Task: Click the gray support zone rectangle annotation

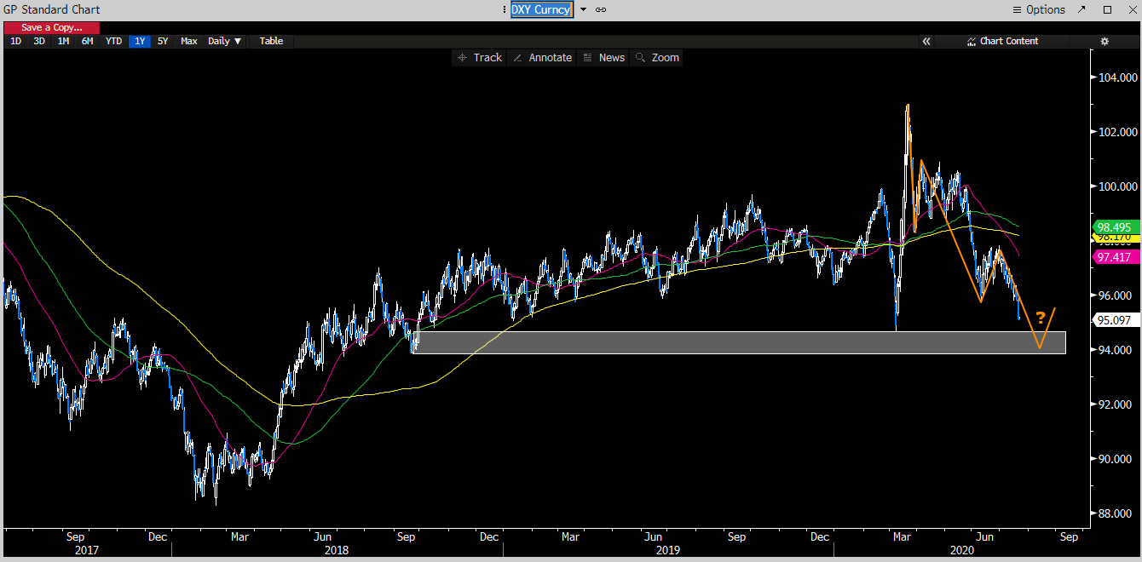Action: coord(740,342)
